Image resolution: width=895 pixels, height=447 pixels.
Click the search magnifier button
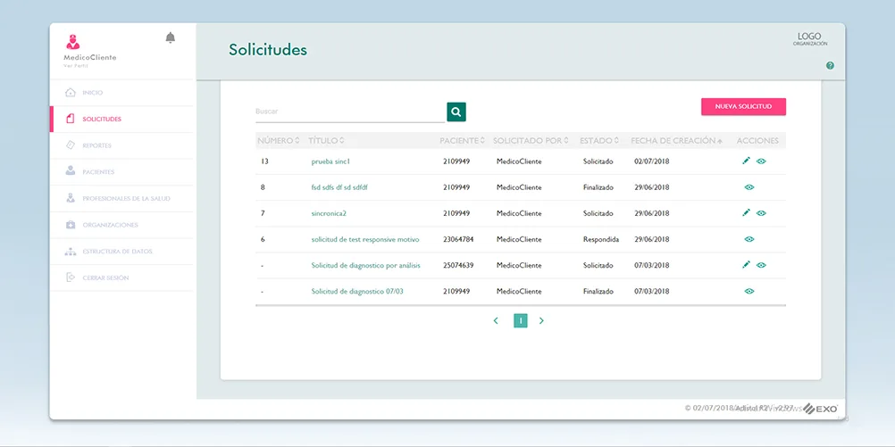point(456,112)
